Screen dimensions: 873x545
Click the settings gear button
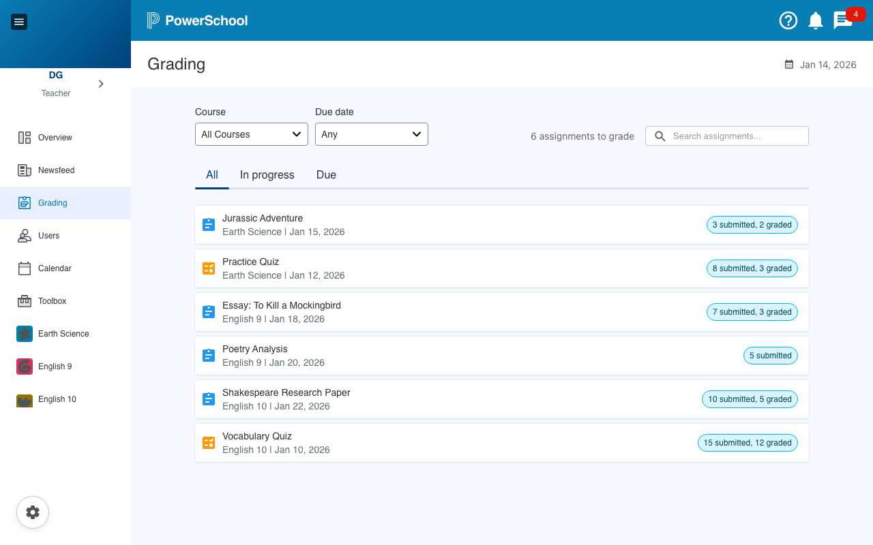[33, 512]
